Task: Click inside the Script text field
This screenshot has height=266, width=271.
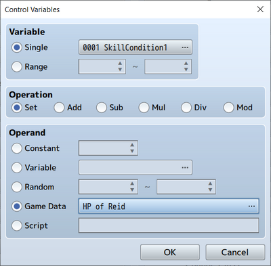Action: (x=169, y=225)
